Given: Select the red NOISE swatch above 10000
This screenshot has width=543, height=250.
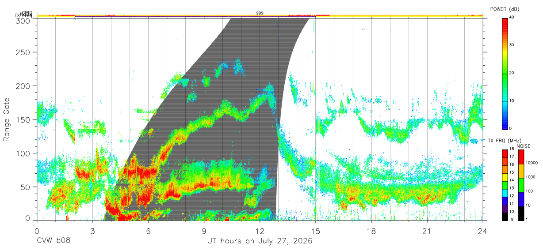Looking at the screenshot, I should tap(521, 157).
